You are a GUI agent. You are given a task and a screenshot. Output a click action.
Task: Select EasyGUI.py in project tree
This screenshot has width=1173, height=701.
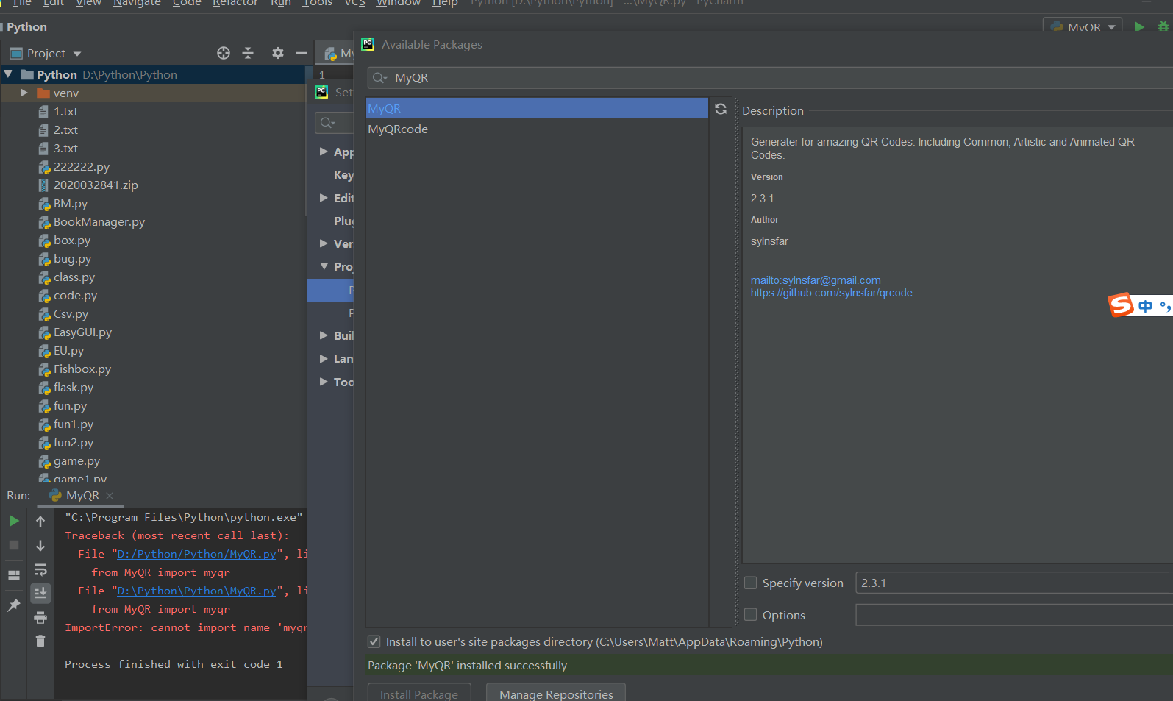tap(82, 332)
